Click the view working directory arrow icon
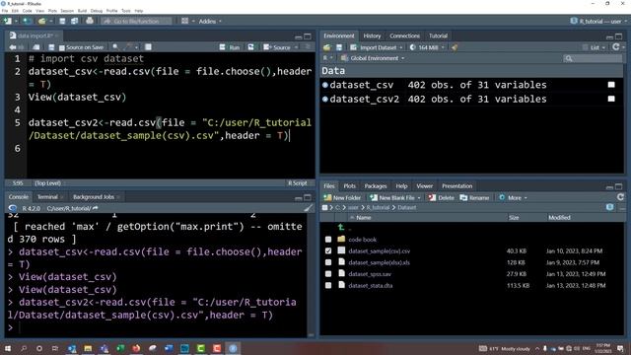Screen dimensions: 631x355 click(95, 208)
